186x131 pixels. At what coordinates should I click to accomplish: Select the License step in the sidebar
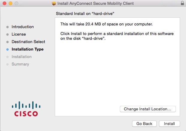point(19,34)
